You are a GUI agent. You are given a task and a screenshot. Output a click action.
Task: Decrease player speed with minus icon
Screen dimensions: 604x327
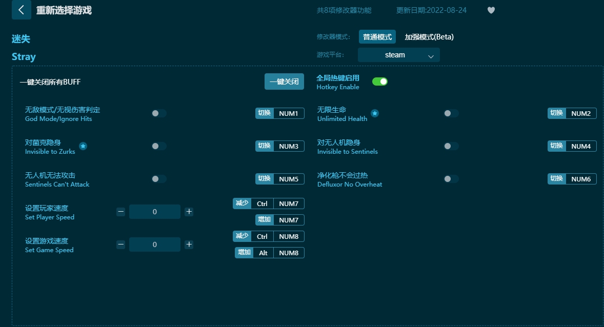pyautogui.click(x=120, y=212)
